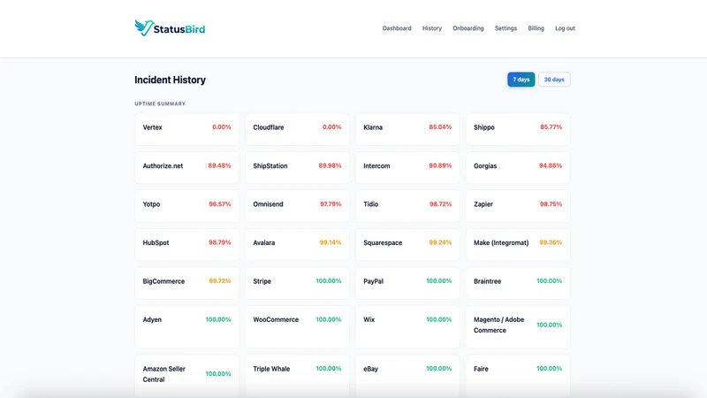Click Adyen service name
The height and width of the screenshot is (398, 707).
click(x=152, y=319)
